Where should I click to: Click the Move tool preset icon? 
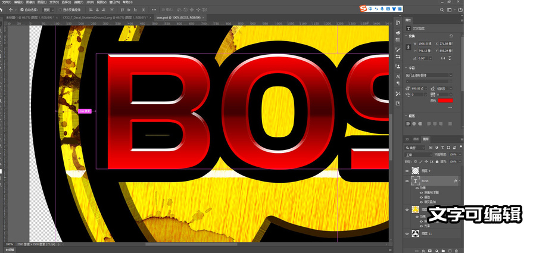[11, 10]
